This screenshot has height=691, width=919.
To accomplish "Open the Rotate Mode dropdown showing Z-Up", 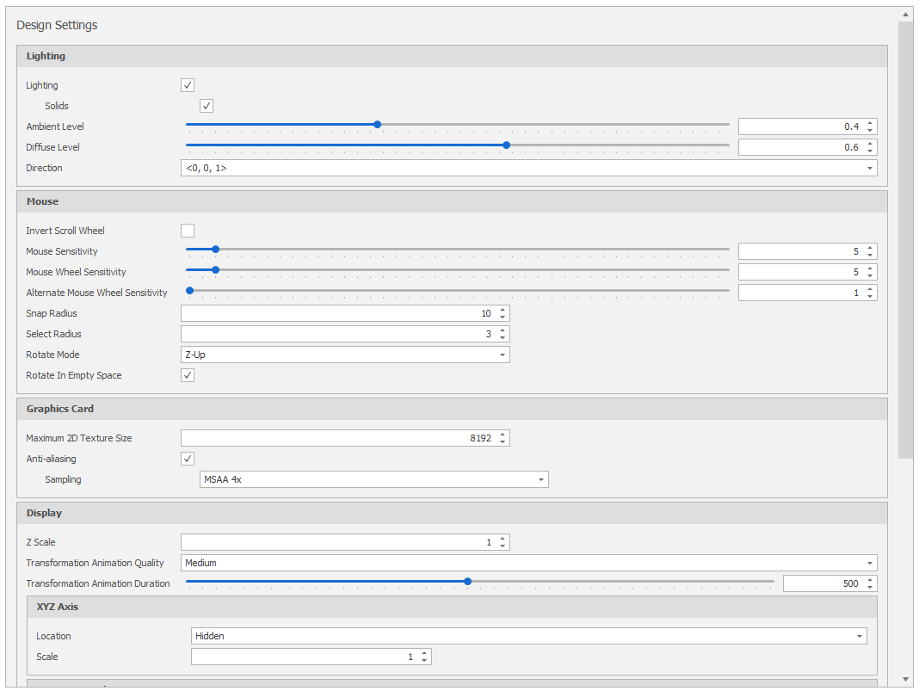I will [x=503, y=355].
